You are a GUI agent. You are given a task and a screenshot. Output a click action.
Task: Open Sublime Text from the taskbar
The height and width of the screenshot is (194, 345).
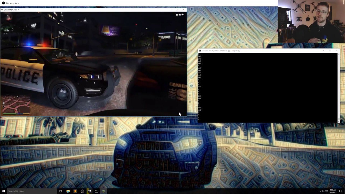tap(75, 191)
